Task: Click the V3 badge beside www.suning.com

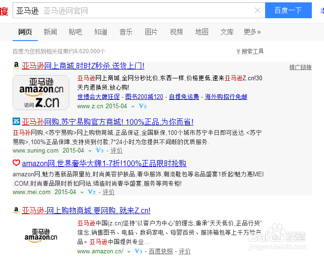Action: coord(100,150)
